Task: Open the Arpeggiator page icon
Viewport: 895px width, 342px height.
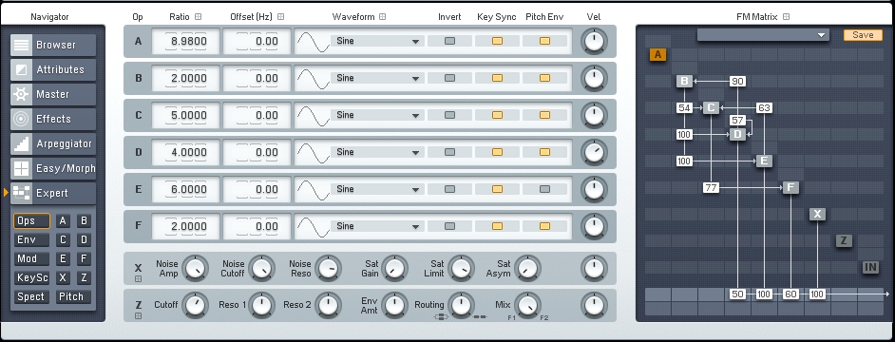Action: [22, 143]
